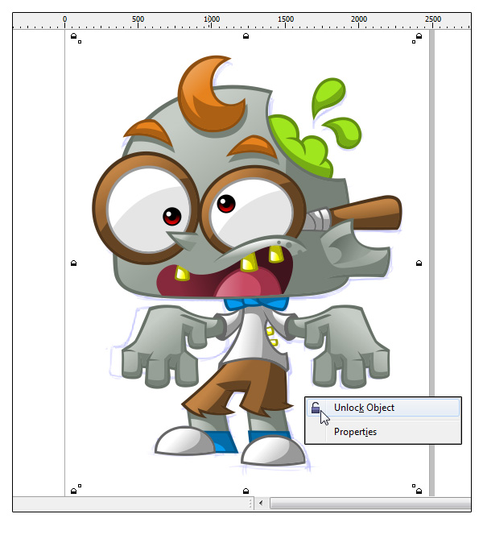Click the horizontal scrollbar track
This screenshot has width=483, height=543.
(x=370, y=503)
